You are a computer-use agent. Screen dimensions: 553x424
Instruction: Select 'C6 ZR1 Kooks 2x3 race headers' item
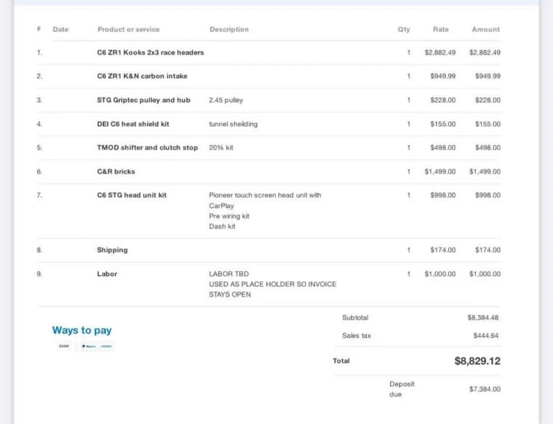pyautogui.click(x=150, y=52)
